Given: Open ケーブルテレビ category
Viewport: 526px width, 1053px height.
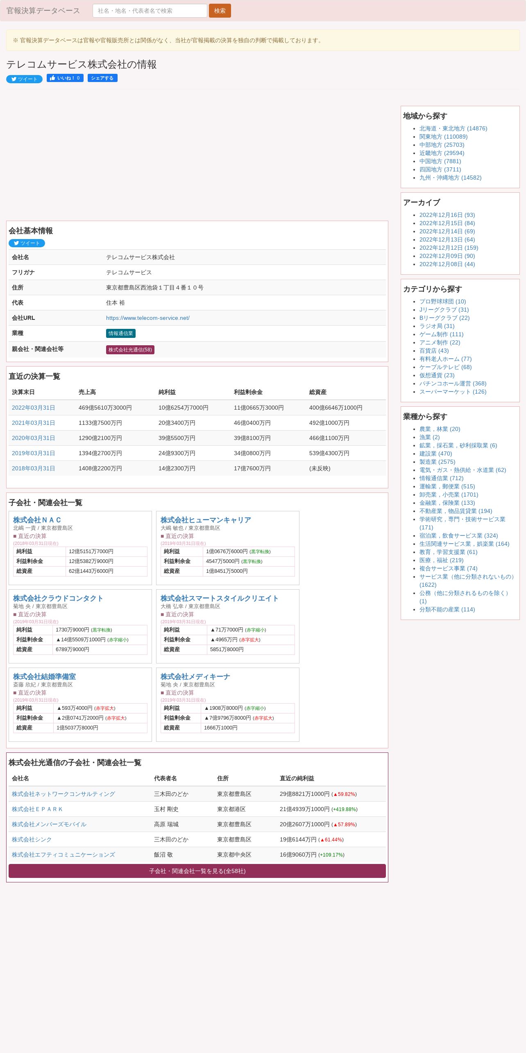Looking at the screenshot, I should click(445, 367).
